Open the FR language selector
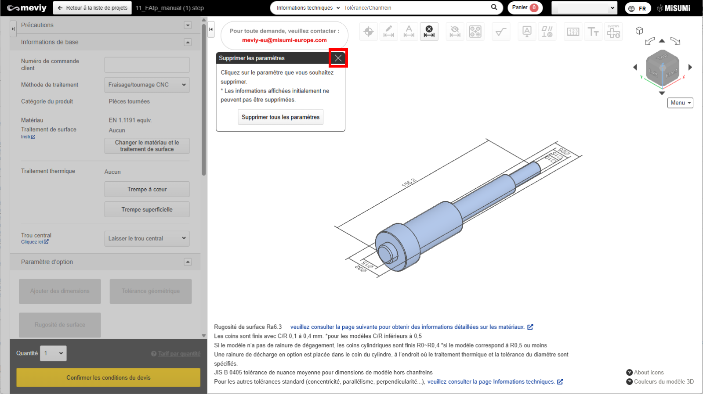The width and height of the screenshot is (703, 395). pyautogui.click(x=638, y=8)
